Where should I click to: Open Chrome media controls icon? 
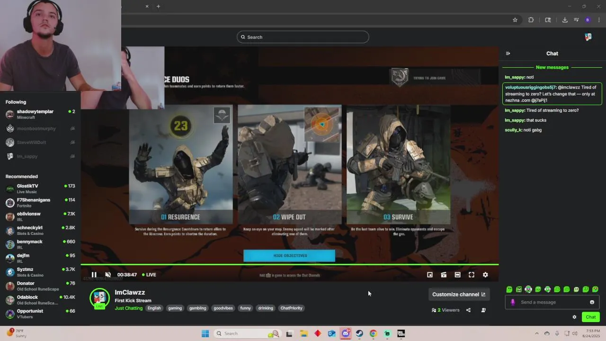tap(576, 20)
